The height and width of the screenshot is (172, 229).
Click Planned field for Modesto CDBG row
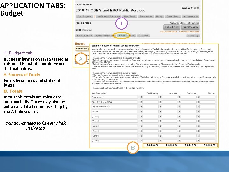(207, 102)
